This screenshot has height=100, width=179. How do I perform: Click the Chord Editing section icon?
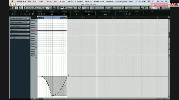tap(28, 26)
